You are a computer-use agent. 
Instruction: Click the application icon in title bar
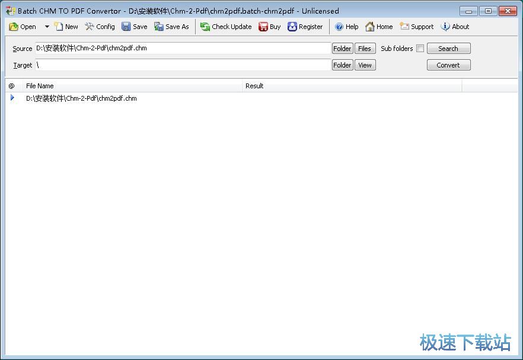pyautogui.click(x=10, y=11)
